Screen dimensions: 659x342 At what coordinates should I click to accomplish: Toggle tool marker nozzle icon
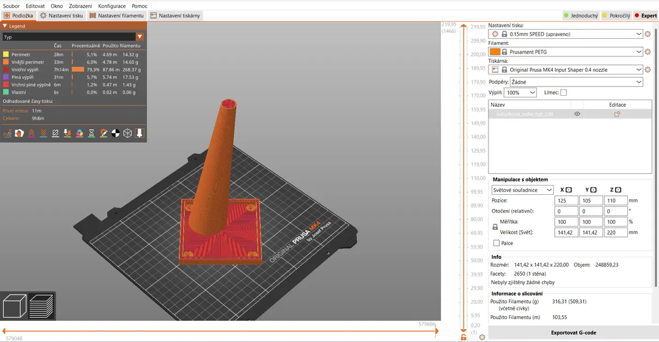139,133
